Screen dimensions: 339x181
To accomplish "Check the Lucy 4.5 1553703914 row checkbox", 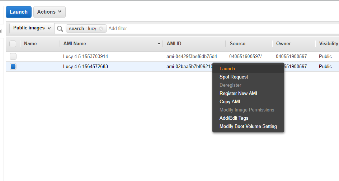I will [13, 56].
